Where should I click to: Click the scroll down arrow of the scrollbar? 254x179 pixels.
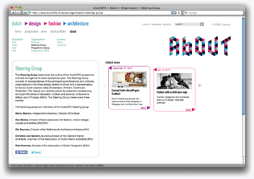(x=244, y=162)
